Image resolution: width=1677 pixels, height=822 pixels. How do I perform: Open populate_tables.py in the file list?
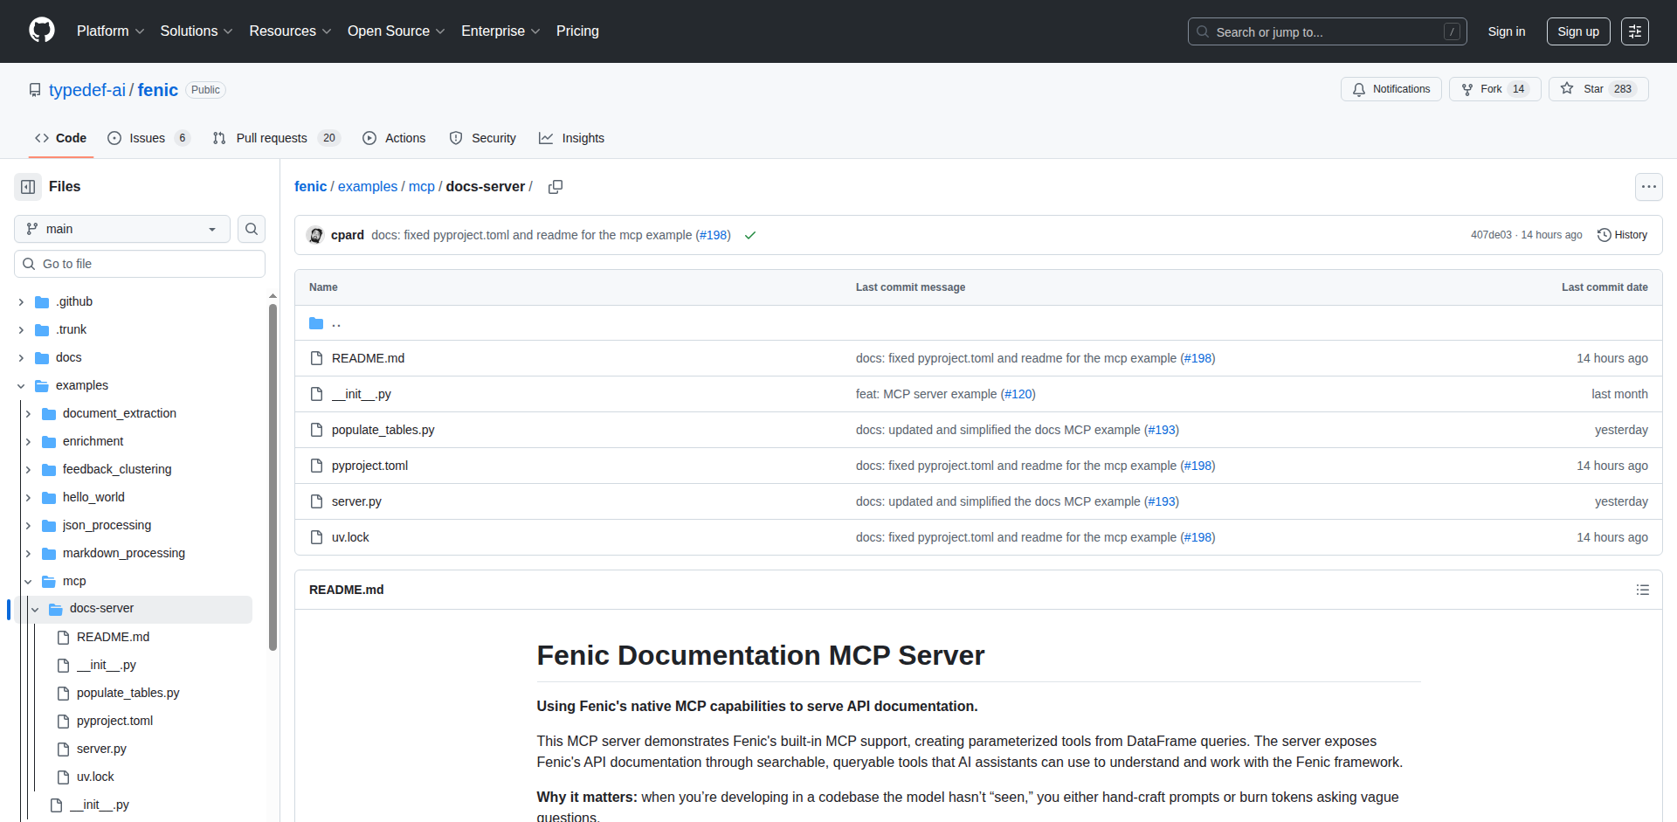(383, 430)
